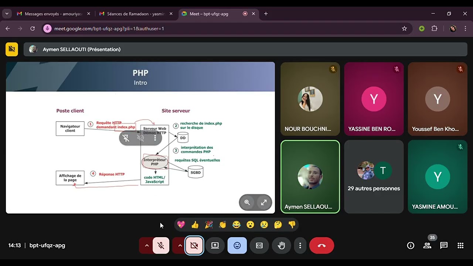Click the recording indicator on Meet tab
Image resolution: width=473 pixels, height=266 pixels.
click(x=245, y=14)
